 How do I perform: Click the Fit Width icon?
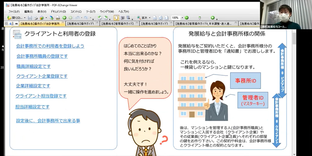point(167,18)
